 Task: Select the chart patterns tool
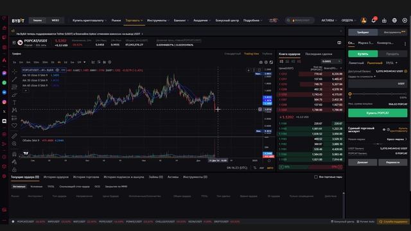(x=14, y=110)
